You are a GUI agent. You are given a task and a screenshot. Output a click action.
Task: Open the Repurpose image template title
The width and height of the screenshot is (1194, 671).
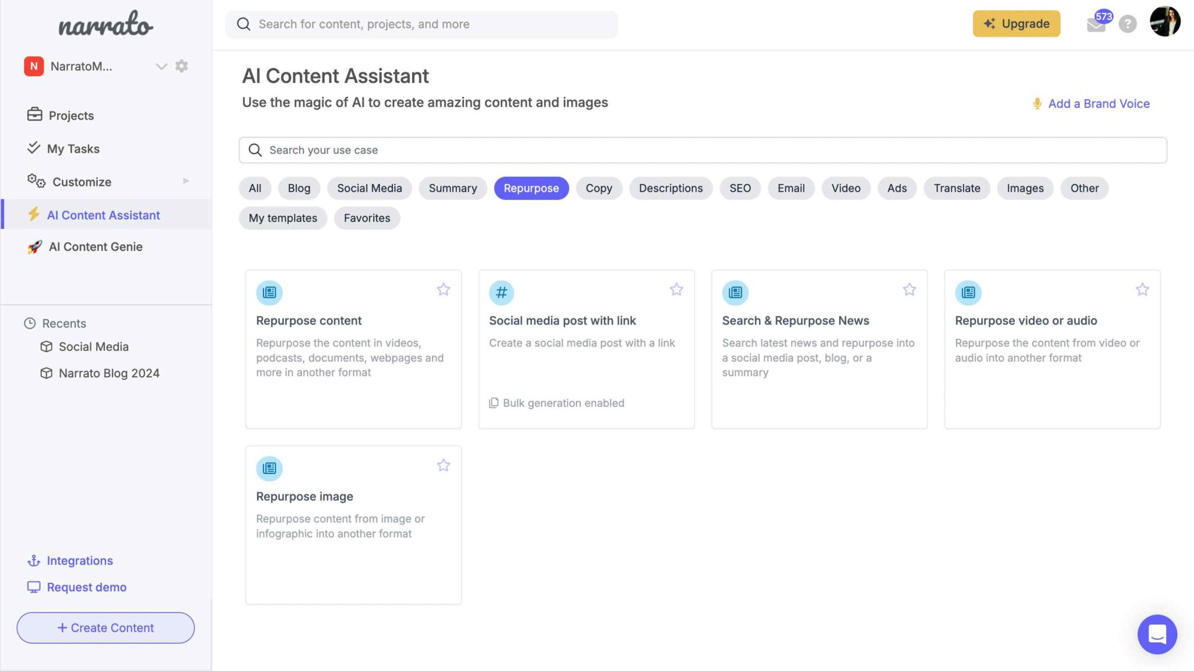click(305, 496)
